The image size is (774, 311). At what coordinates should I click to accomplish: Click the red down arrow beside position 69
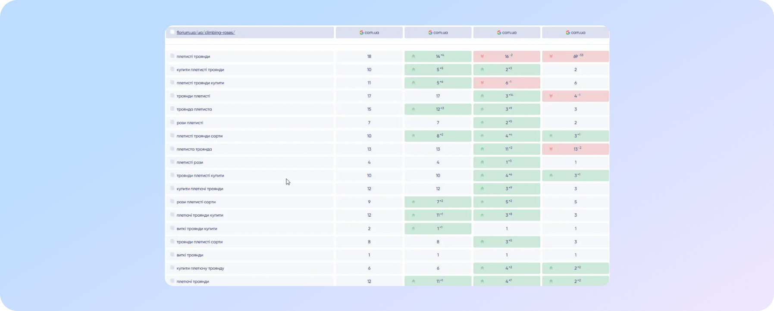pyautogui.click(x=551, y=56)
